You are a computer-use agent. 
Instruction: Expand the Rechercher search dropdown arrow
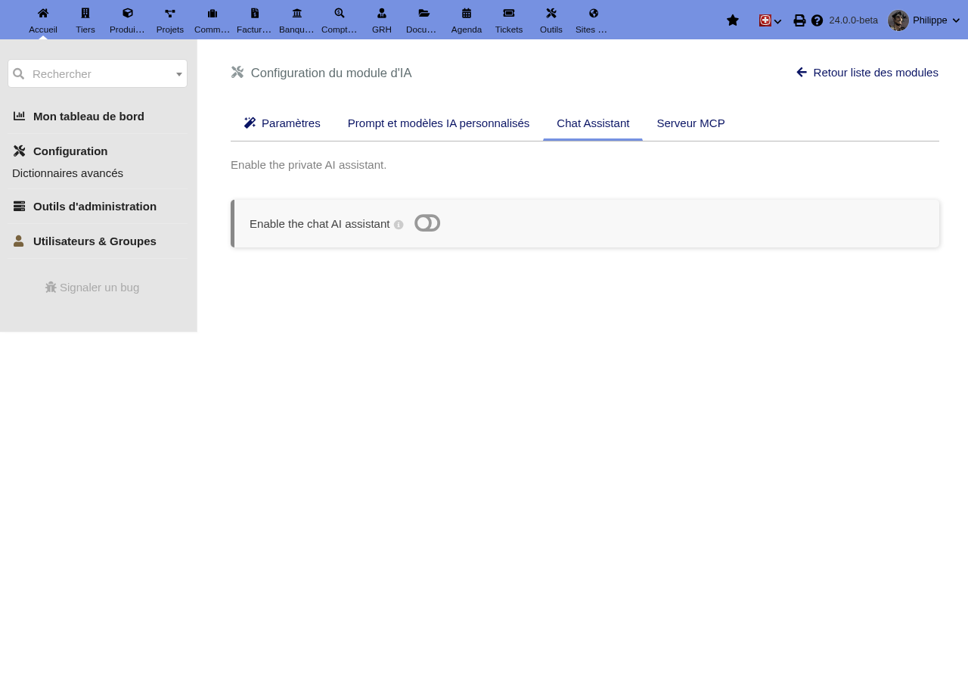click(179, 74)
